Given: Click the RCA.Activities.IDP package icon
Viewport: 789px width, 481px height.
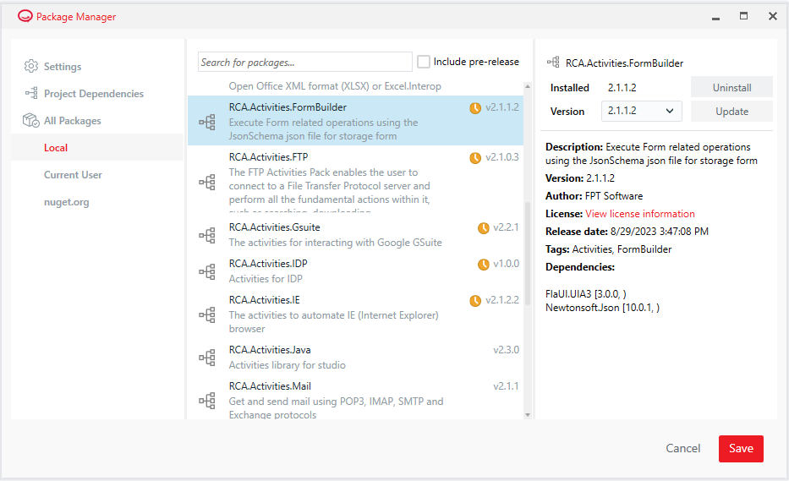Looking at the screenshot, I should tap(207, 271).
